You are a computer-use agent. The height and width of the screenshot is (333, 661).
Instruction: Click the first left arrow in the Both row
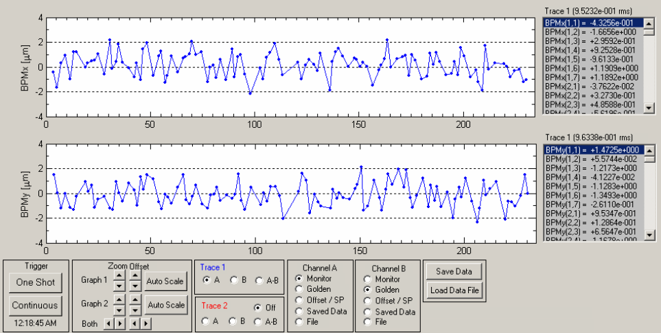[x=108, y=323]
